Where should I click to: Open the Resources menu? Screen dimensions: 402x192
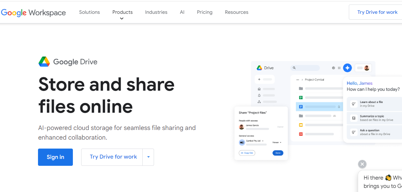coord(237,12)
